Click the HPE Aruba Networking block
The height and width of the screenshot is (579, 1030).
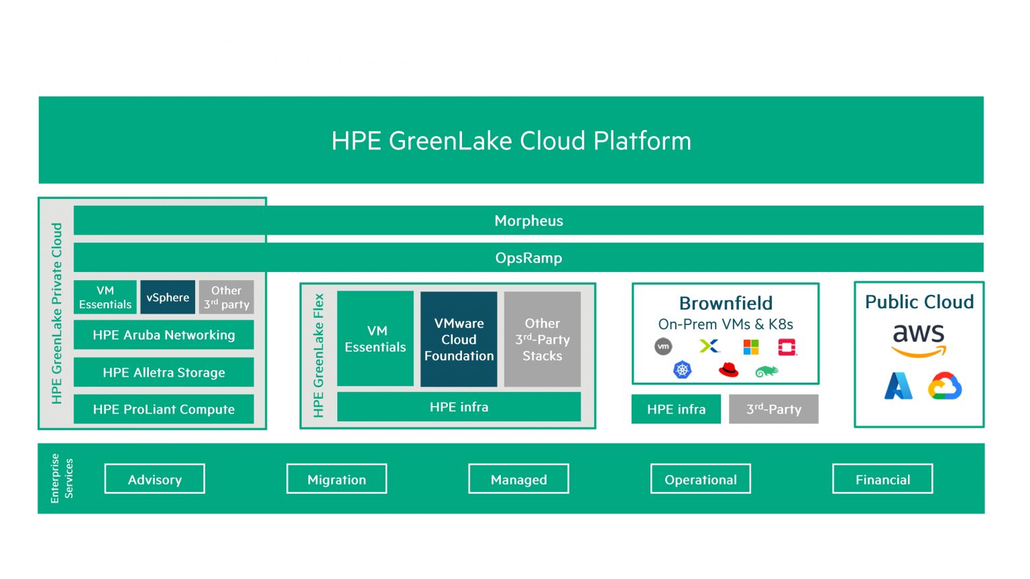[x=164, y=334]
